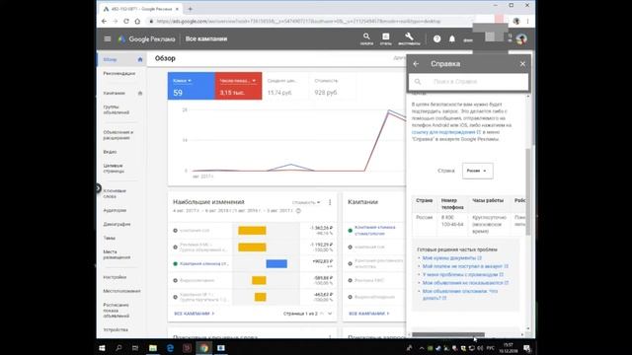
Task: Click vertical scrollbar of help panel
Action: coord(528,192)
